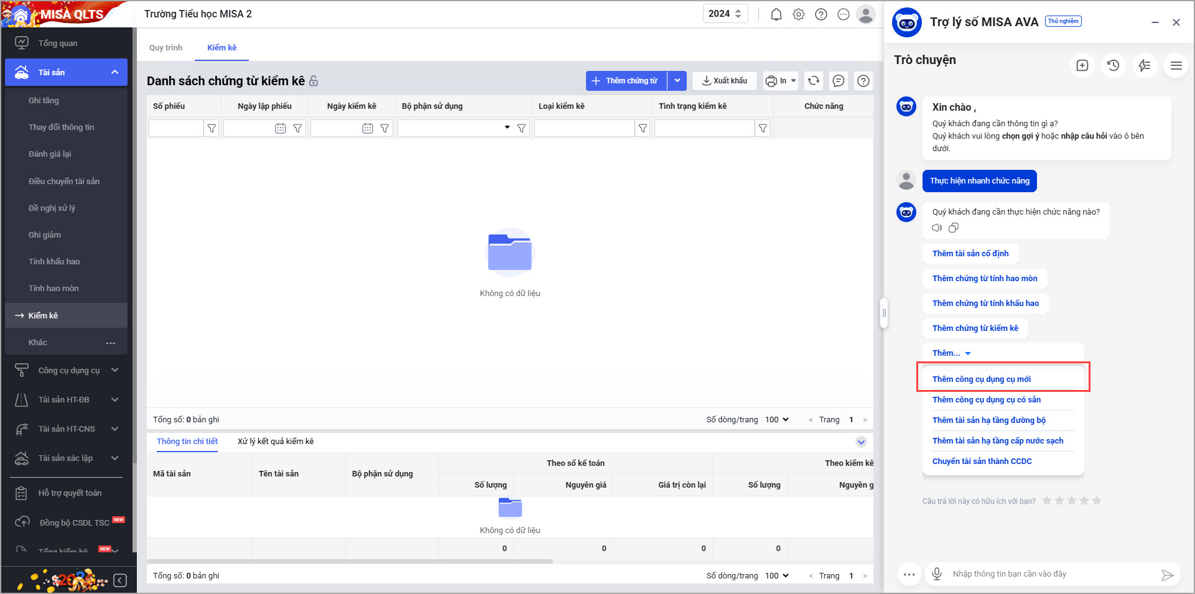
Task: Rate the answer with fifth star
Action: pyautogui.click(x=1097, y=501)
